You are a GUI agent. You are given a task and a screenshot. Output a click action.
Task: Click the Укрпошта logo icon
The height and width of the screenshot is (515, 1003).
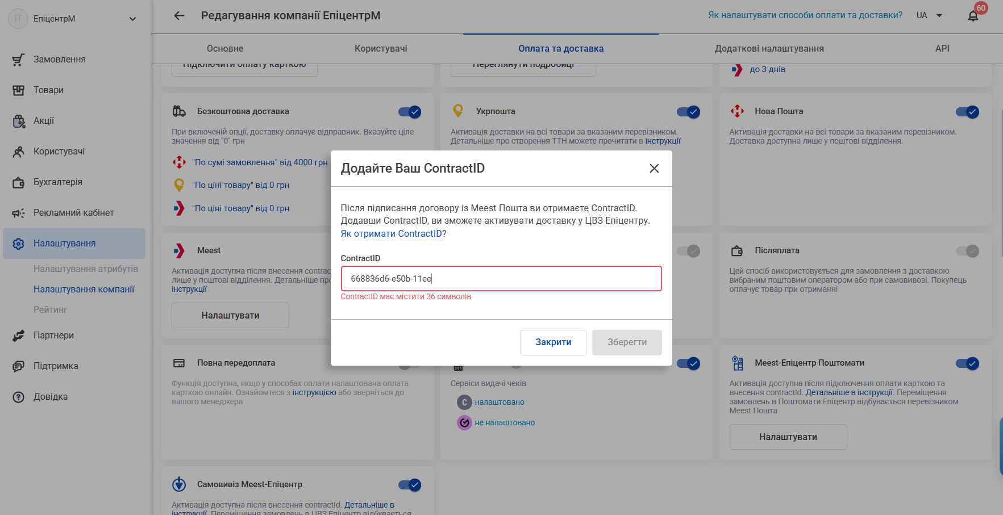(458, 111)
